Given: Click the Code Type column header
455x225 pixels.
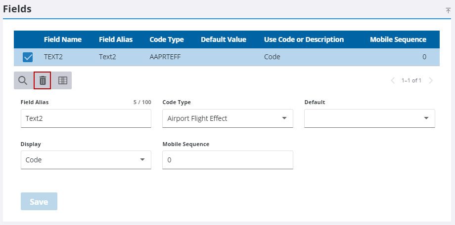Looking at the screenshot, I should 167,39.
